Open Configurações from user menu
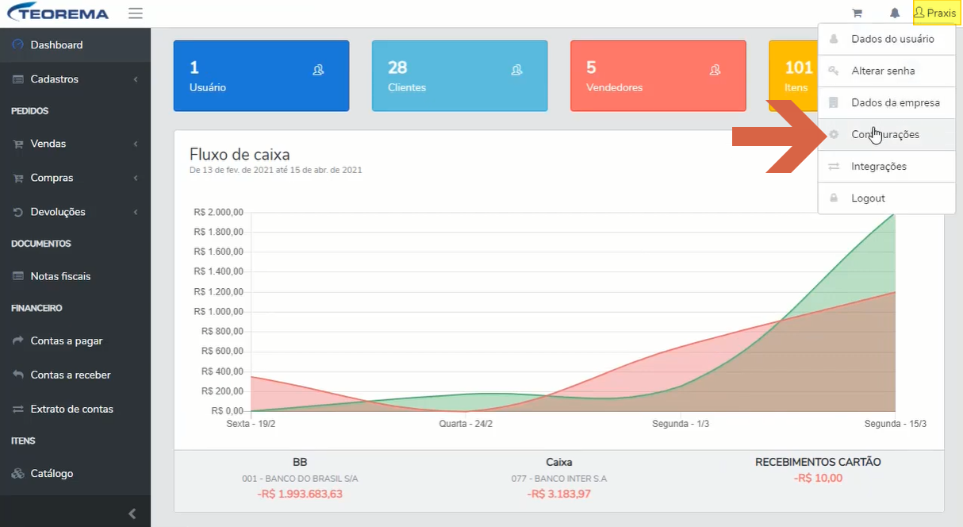 coord(886,134)
